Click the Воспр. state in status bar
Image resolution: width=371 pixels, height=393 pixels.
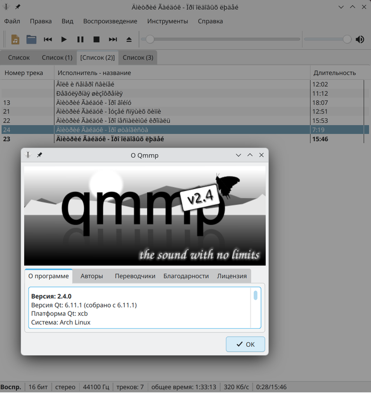pyautogui.click(x=11, y=387)
